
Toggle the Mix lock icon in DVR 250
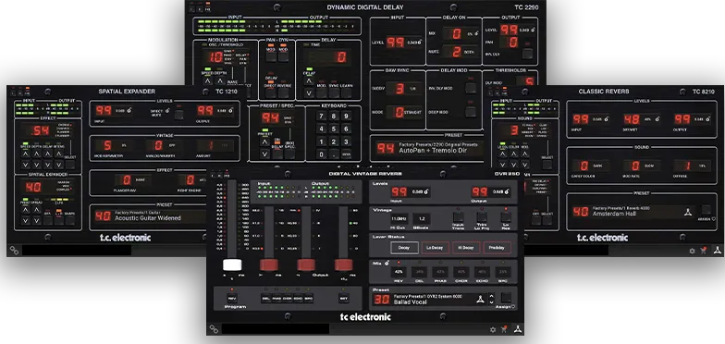[387, 263]
